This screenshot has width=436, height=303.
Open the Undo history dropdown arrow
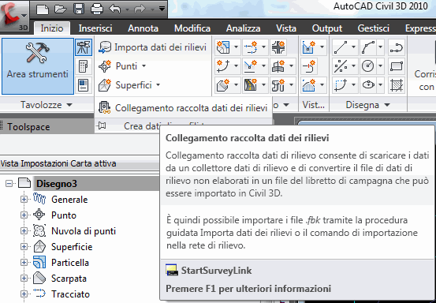pyautogui.click(x=127, y=9)
